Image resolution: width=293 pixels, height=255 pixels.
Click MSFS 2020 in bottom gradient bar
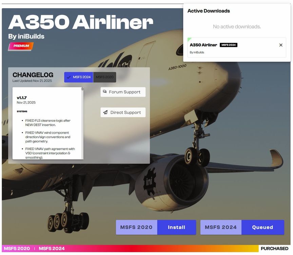pos(17,249)
